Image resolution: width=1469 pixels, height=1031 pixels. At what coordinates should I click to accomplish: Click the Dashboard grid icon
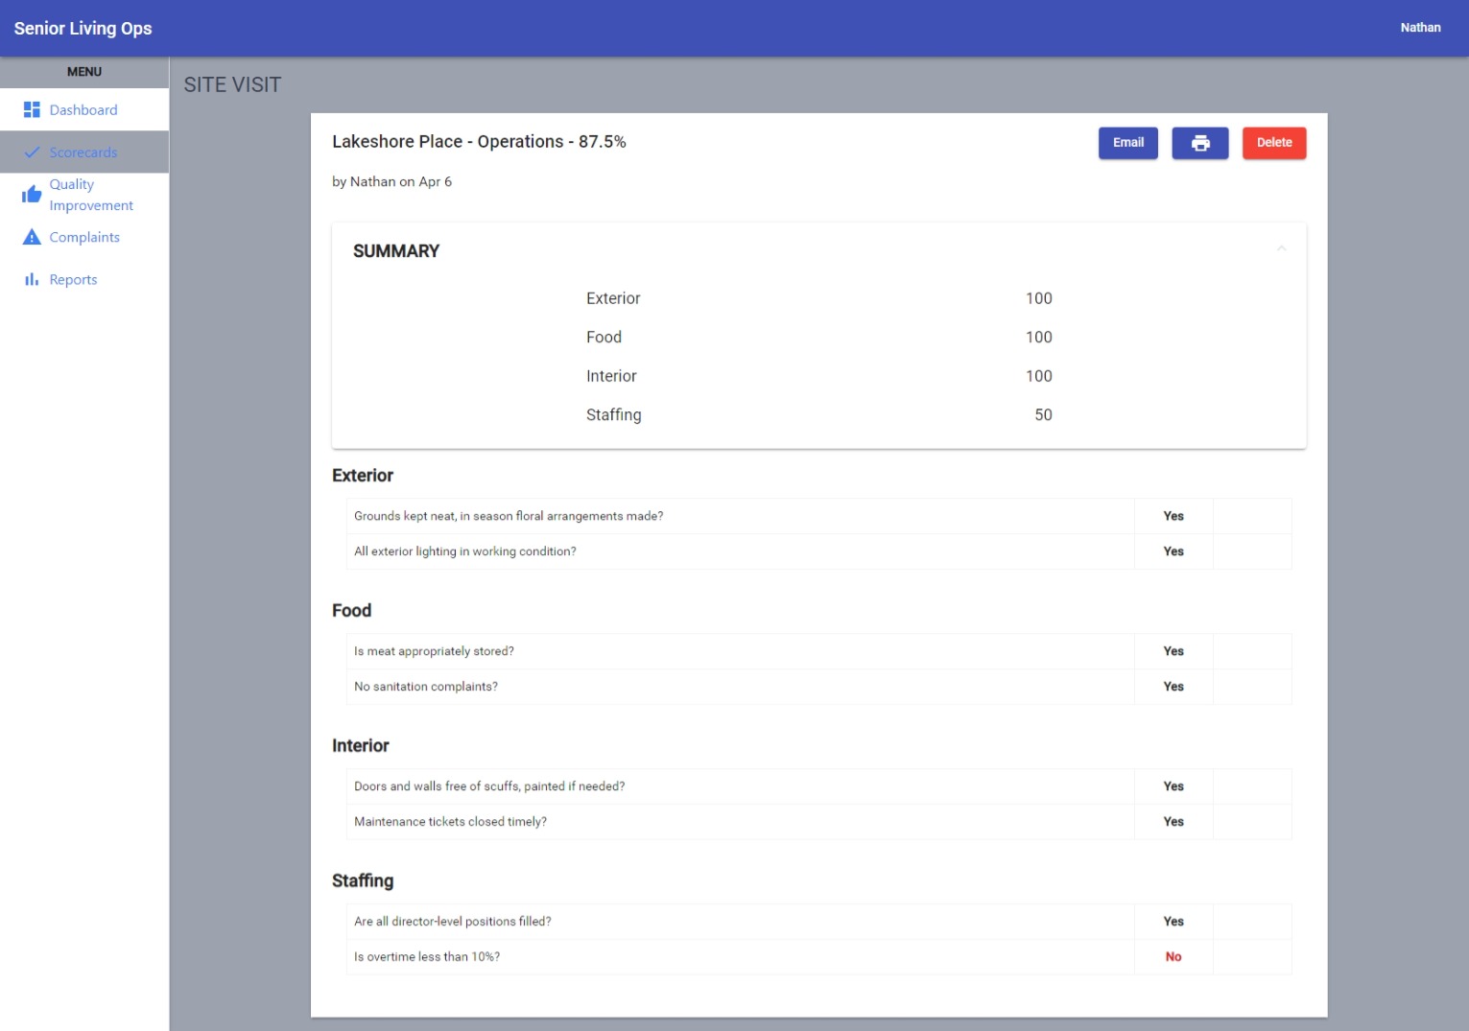coord(32,110)
